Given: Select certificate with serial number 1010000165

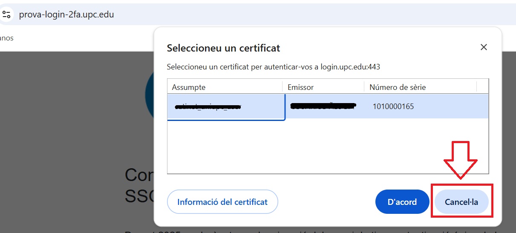Looking at the screenshot, I should (393, 106).
